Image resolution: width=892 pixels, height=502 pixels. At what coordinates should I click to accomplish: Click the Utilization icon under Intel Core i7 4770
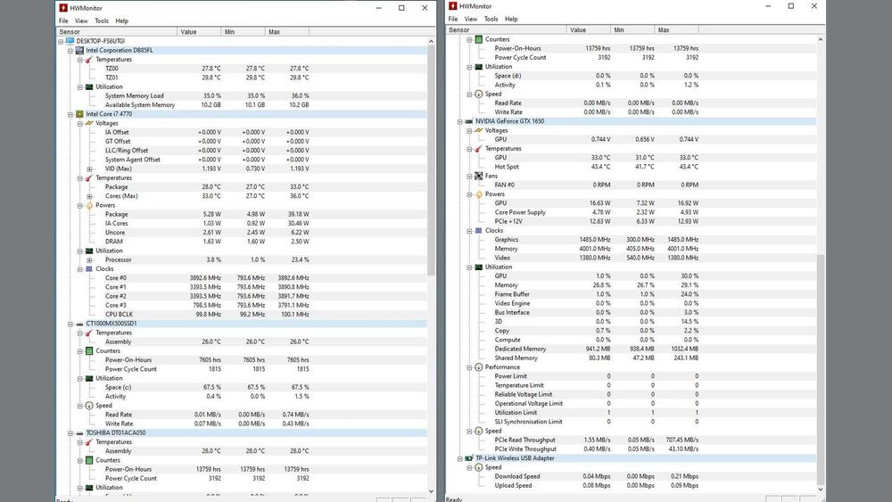click(x=89, y=251)
